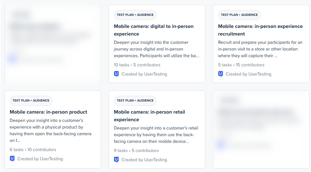Open 'Mobile camera: in-person product' template title
Image resolution: width=311 pixels, height=172 pixels.
click(48, 112)
